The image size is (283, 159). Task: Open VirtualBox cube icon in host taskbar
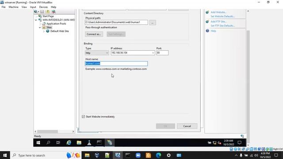click(97, 155)
